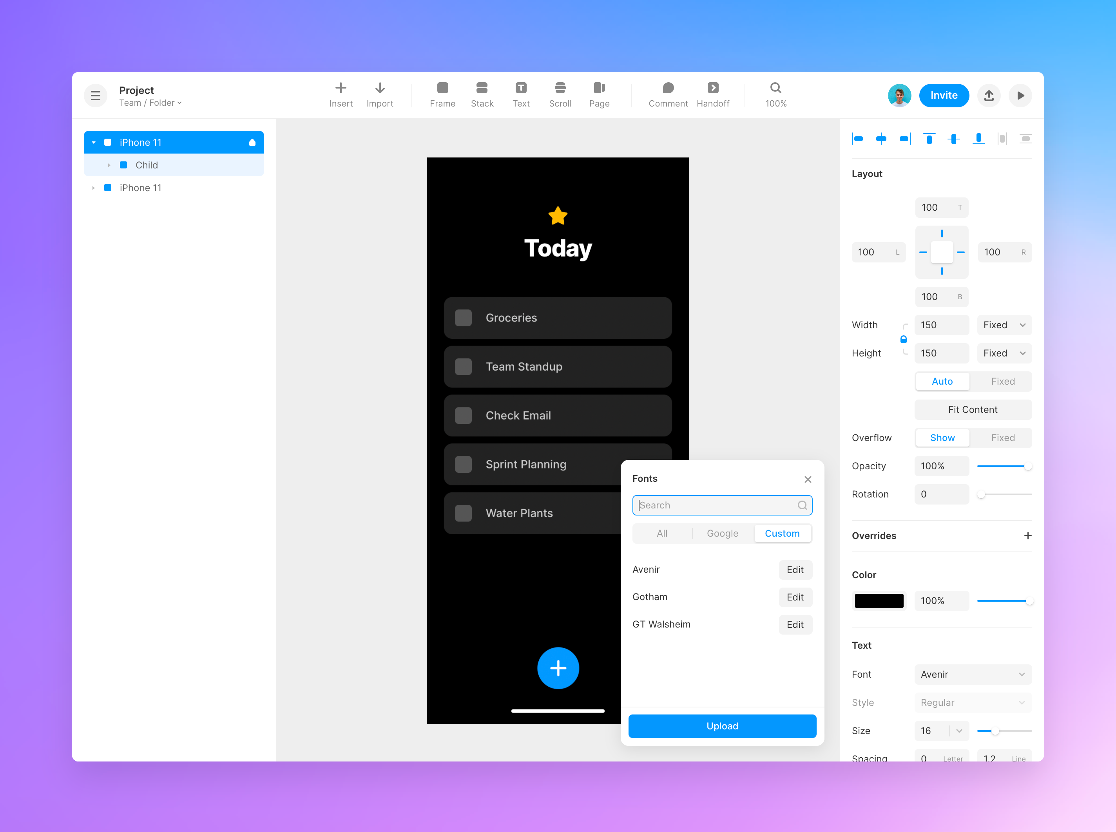Toggle the right constraint pin
Screen dimensions: 1116x832
(x=961, y=252)
